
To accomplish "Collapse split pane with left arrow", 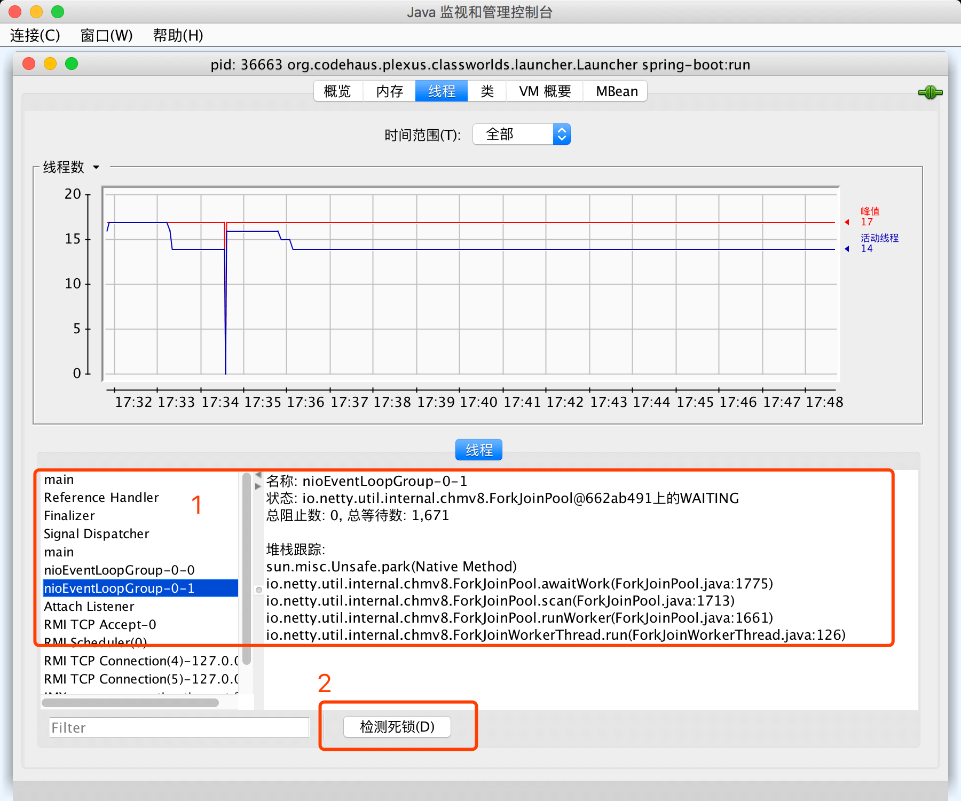I will coord(258,475).
